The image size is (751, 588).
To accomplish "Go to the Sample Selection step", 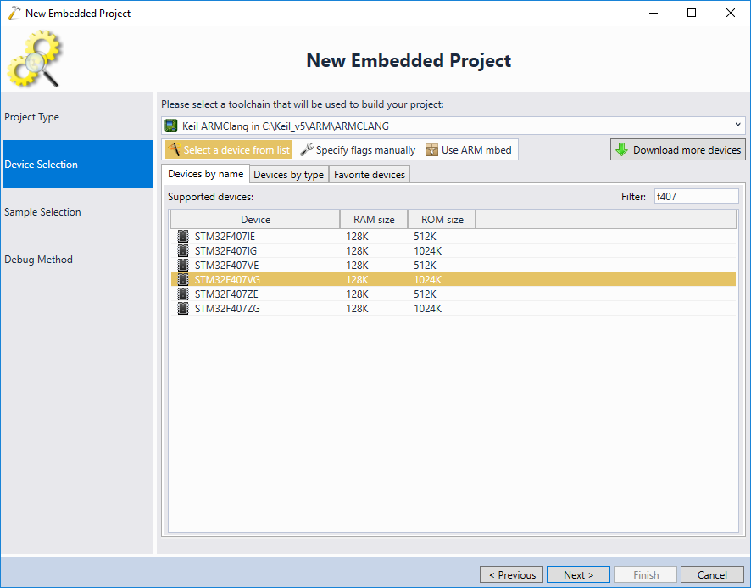I will (x=78, y=211).
